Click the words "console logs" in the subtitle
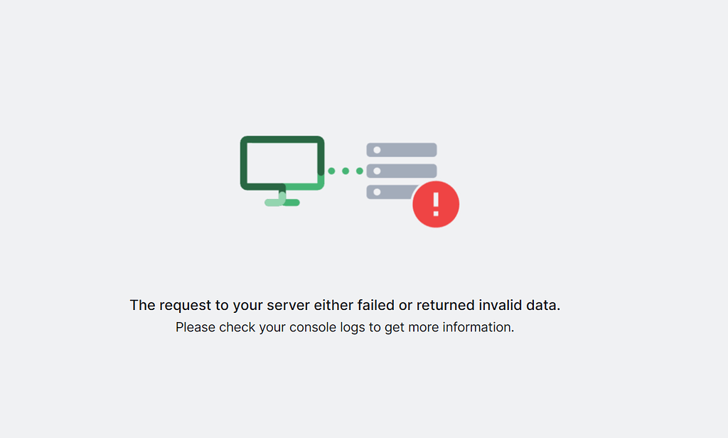The image size is (728, 438). [328, 328]
